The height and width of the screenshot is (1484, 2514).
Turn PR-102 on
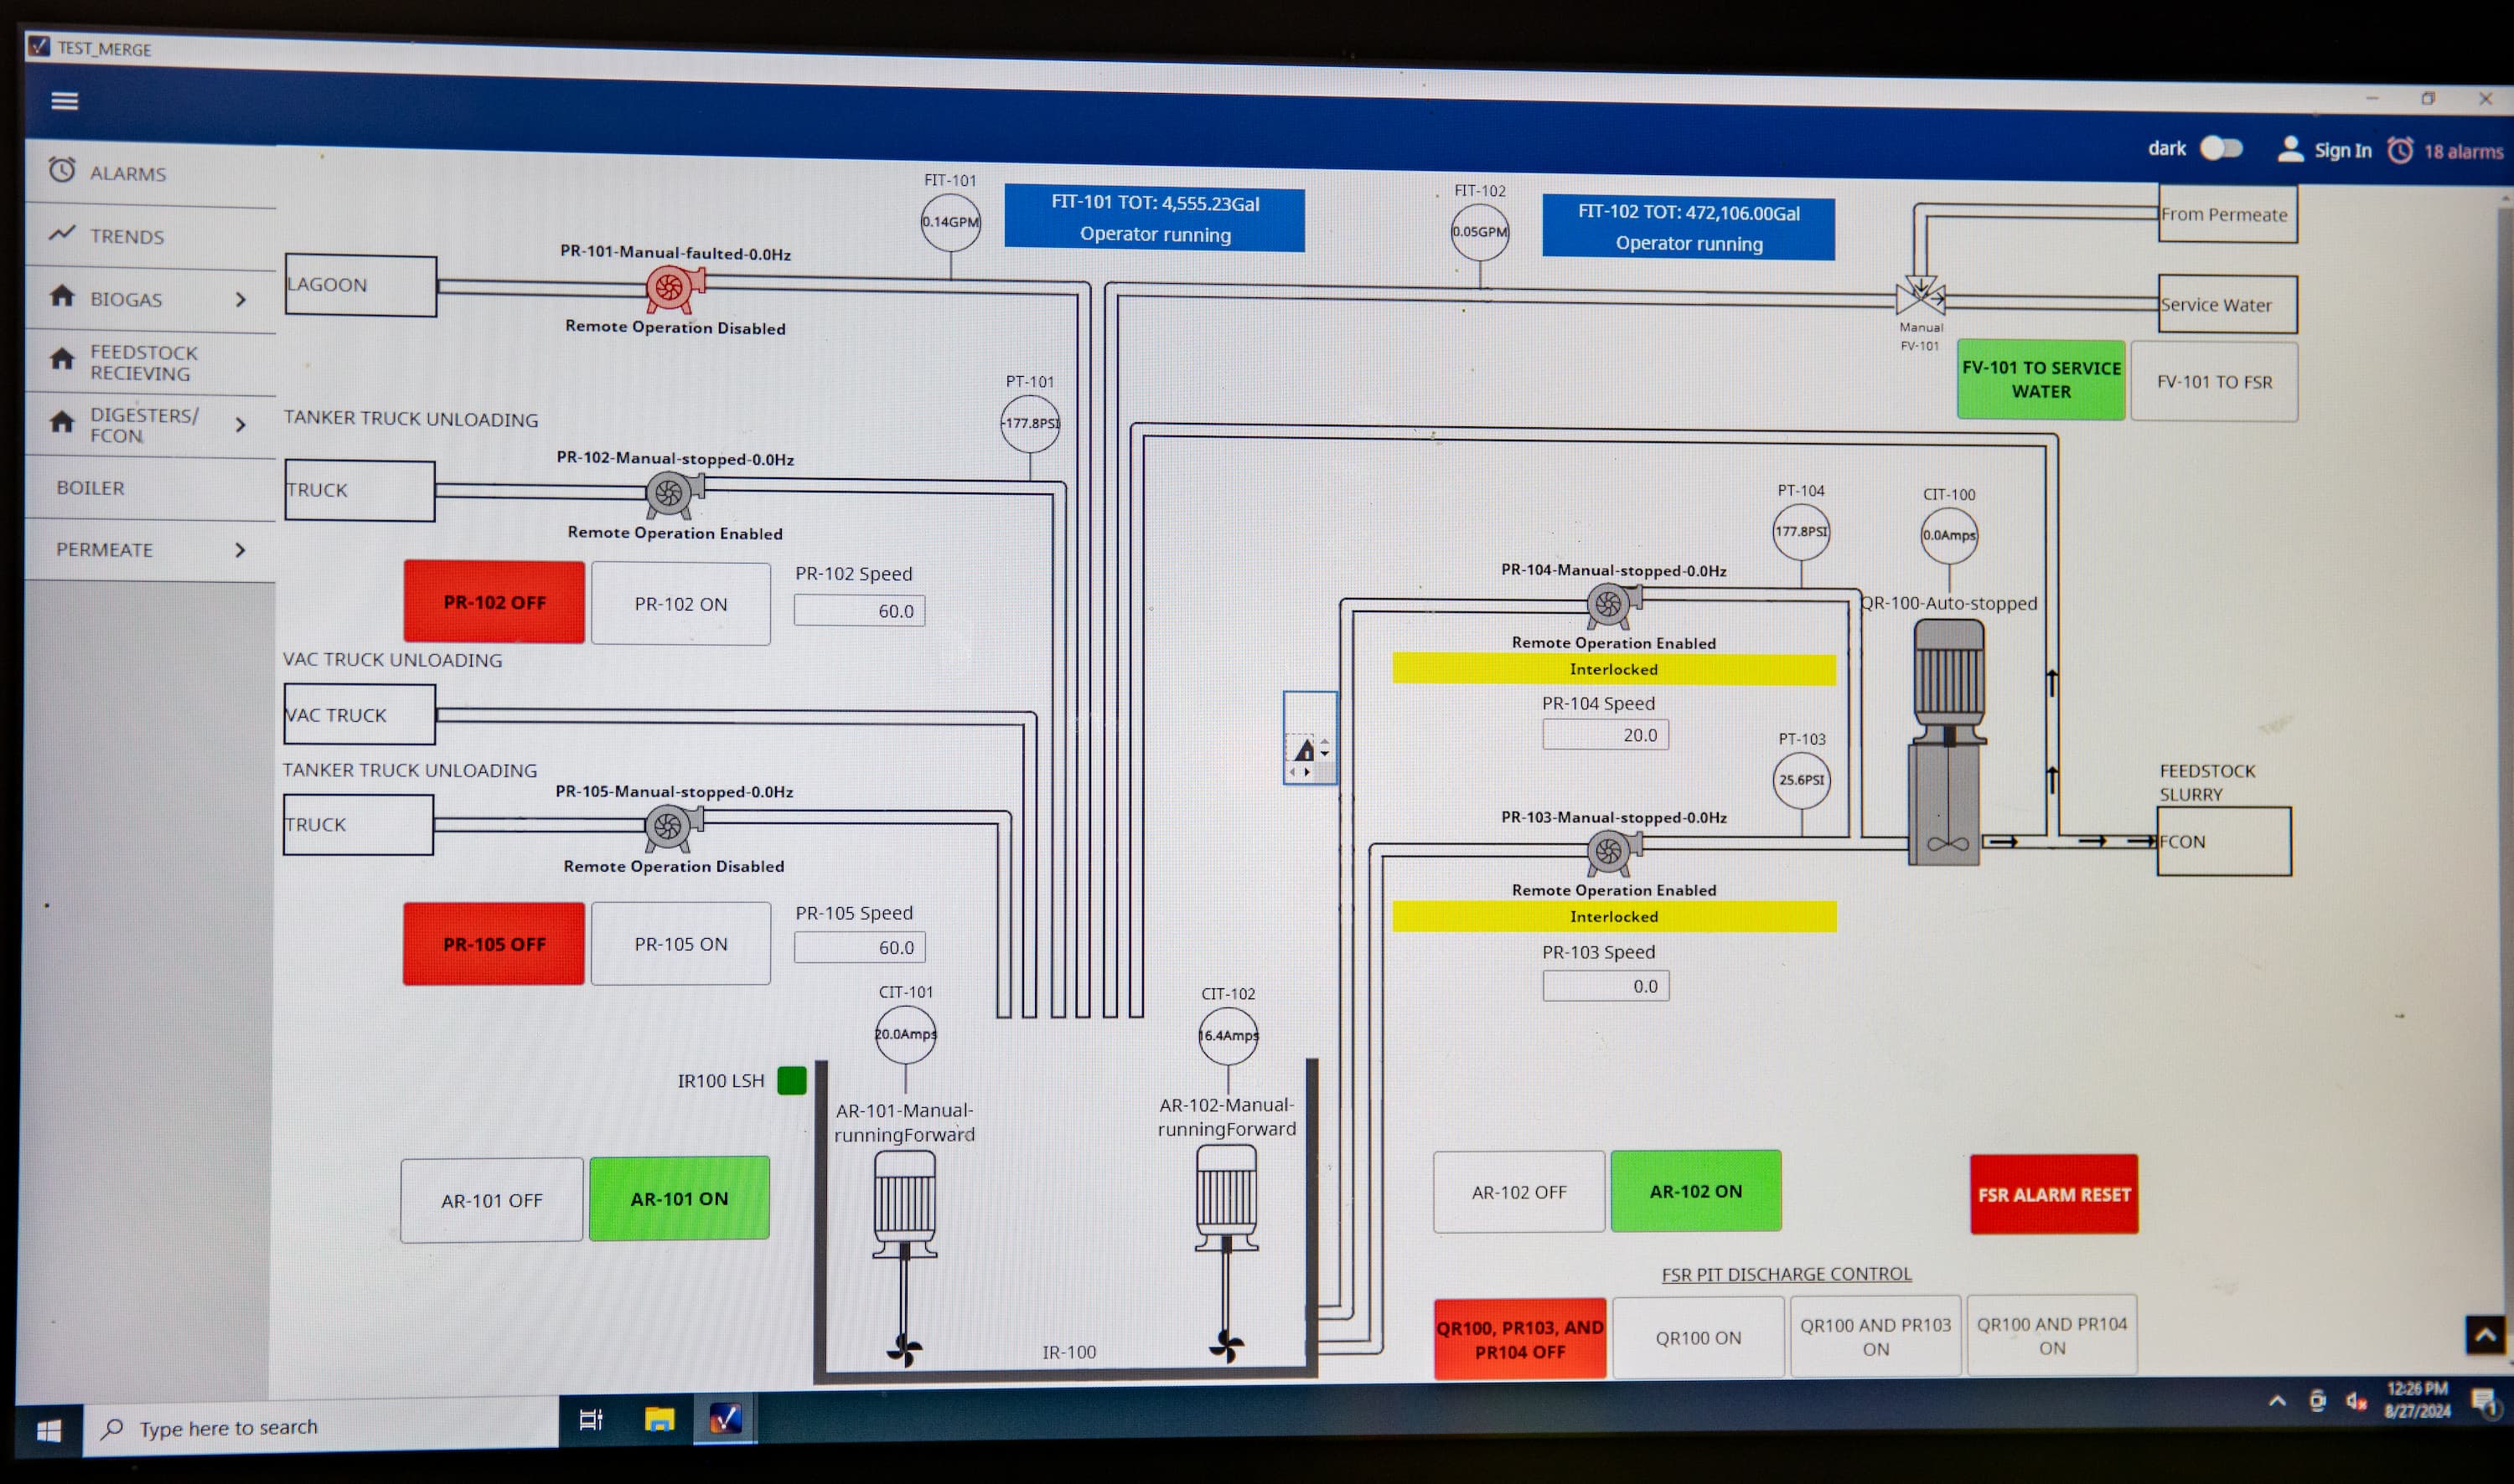click(x=681, y=604)
